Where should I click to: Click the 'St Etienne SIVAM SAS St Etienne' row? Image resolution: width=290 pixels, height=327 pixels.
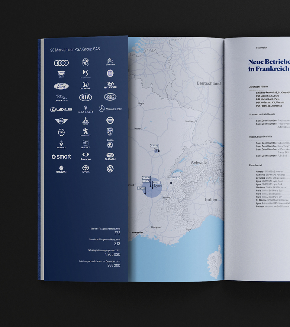(x=272, y=200)
